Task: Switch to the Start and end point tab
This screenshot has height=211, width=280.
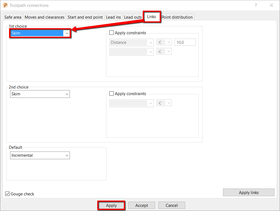Action: click(x=85, y=17)
